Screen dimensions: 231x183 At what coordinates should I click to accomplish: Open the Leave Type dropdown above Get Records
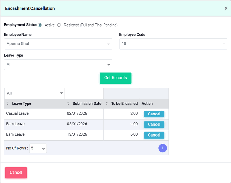pyautogui.click(x=58, y=65)
